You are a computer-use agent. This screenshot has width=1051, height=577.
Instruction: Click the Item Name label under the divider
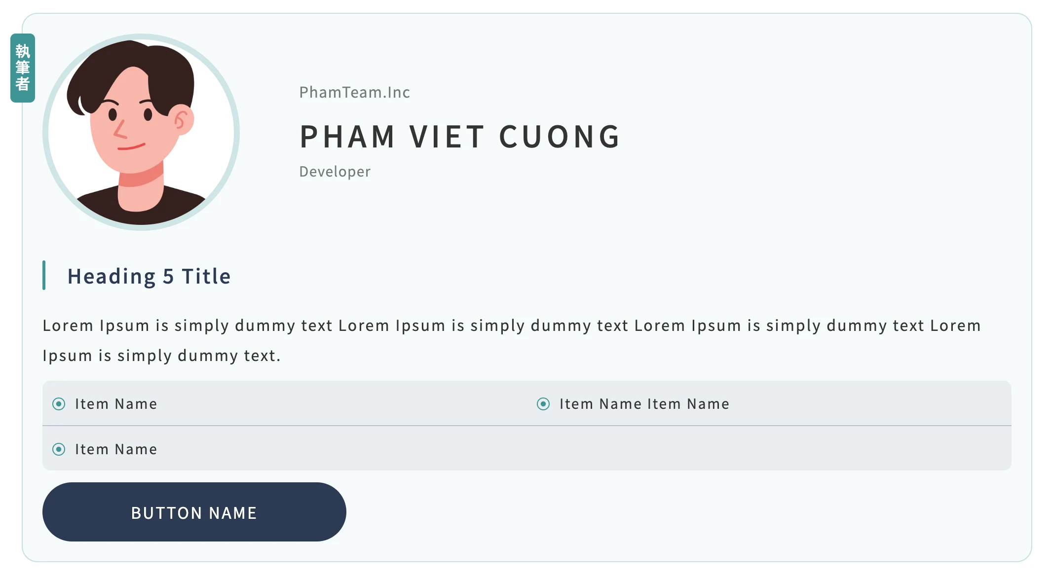(x=116, y=449)
